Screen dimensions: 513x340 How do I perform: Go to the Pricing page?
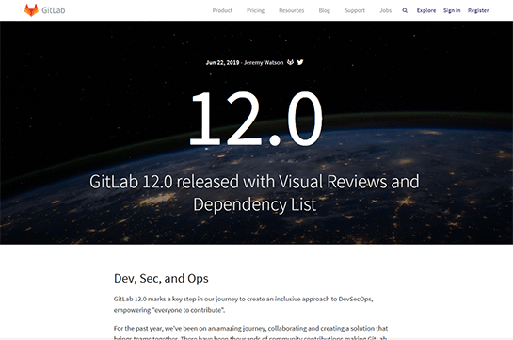pos(255,10)
